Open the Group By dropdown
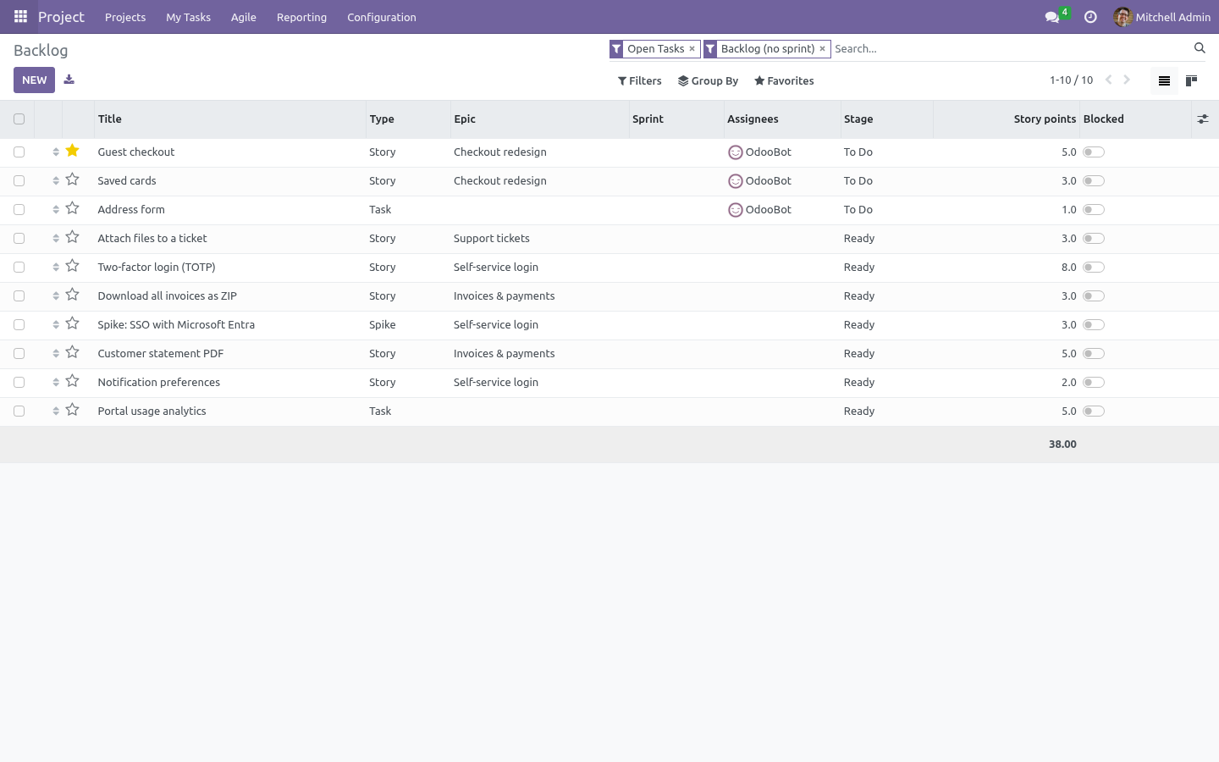The image size is (1219, 762). pyautogui.click(x=709, y=80)
